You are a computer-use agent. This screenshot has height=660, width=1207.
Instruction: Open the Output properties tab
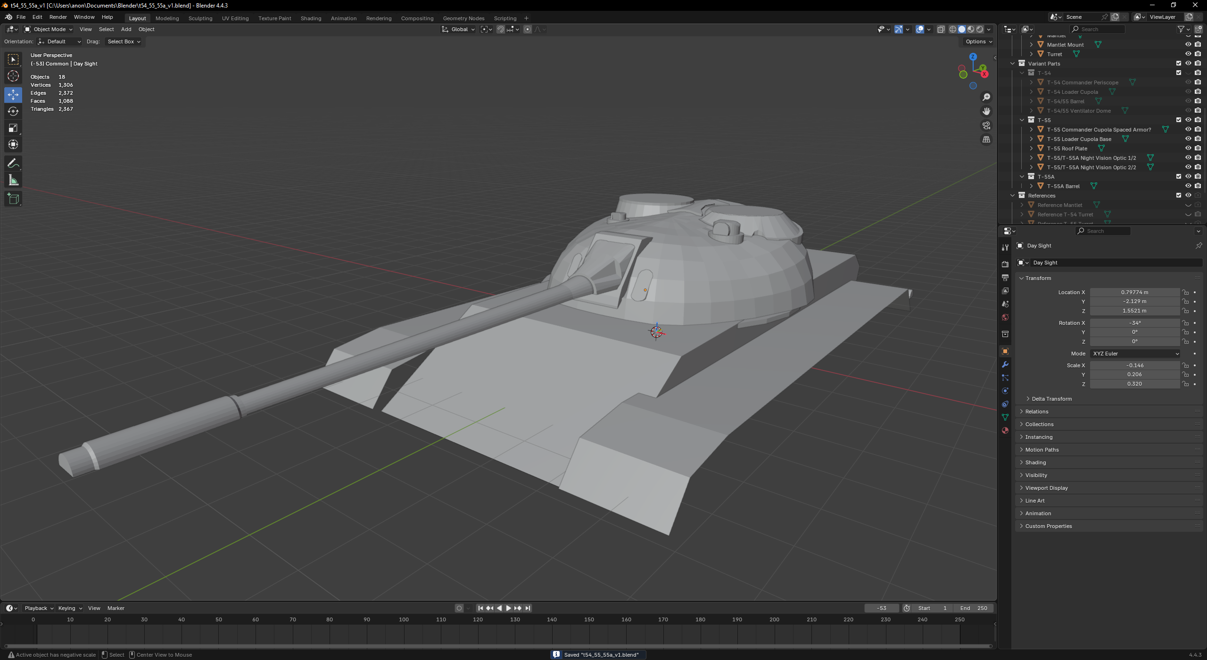(x=1005, y=277)
